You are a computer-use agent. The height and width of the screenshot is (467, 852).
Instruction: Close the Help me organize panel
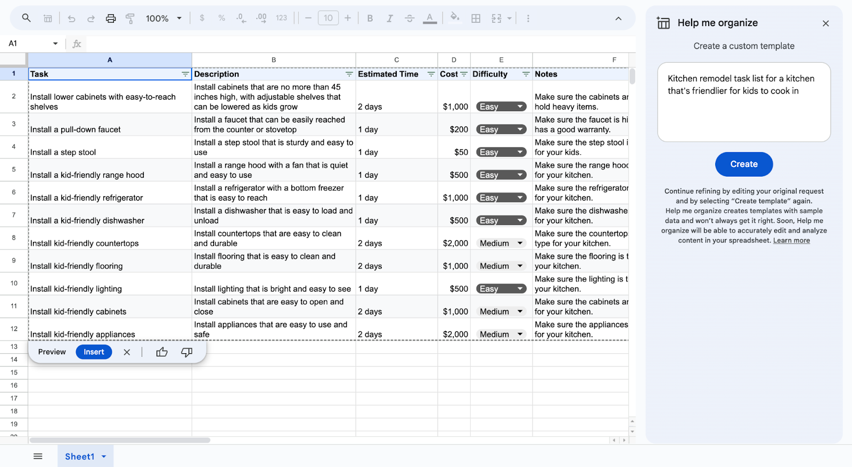pos(826,23)
